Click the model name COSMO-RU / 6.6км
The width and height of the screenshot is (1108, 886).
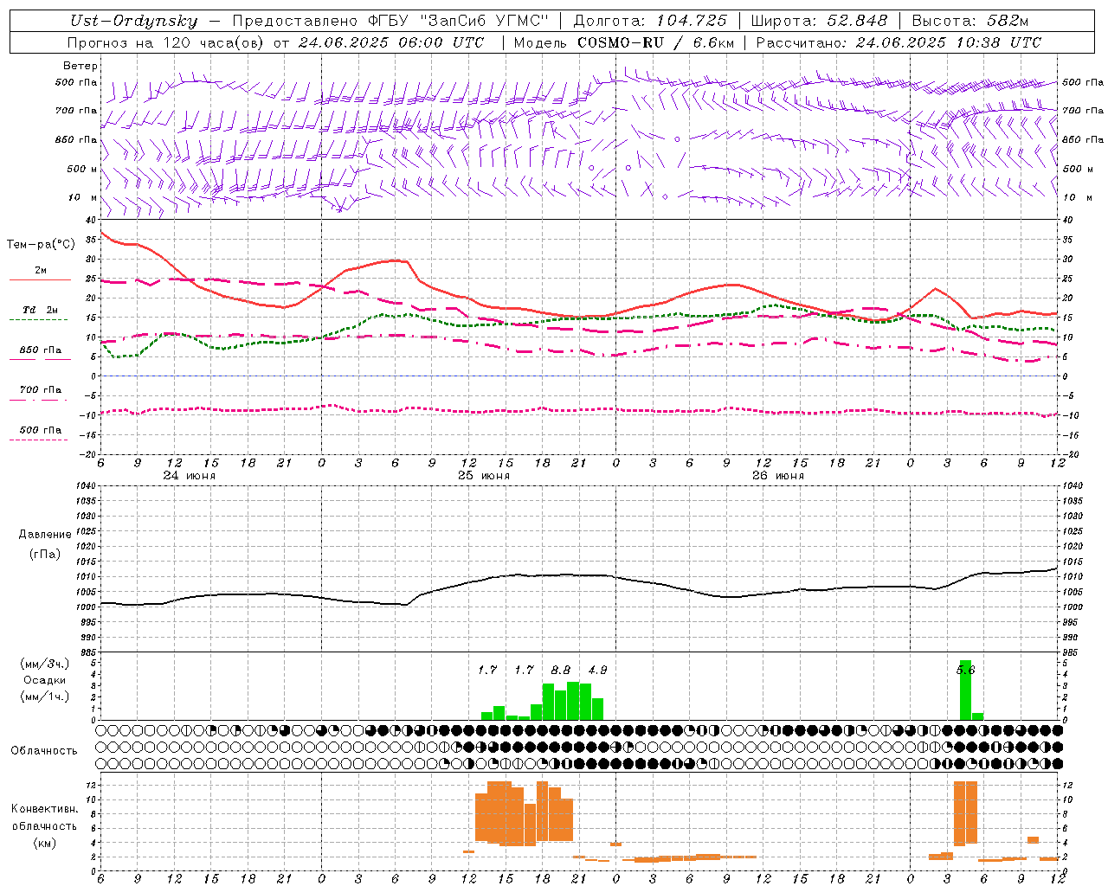(x=656, y=42)
